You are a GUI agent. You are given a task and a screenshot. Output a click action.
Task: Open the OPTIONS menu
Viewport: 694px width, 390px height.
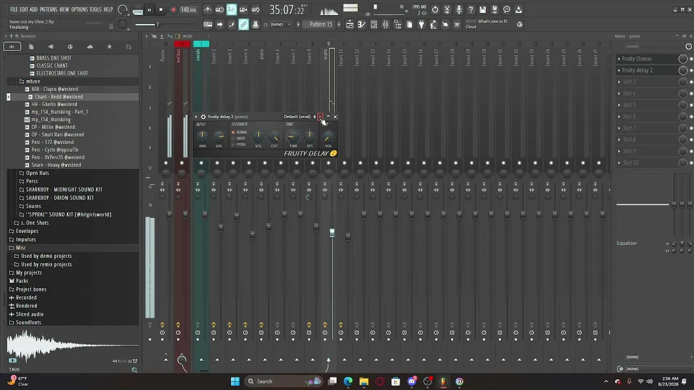coord(79,10)
